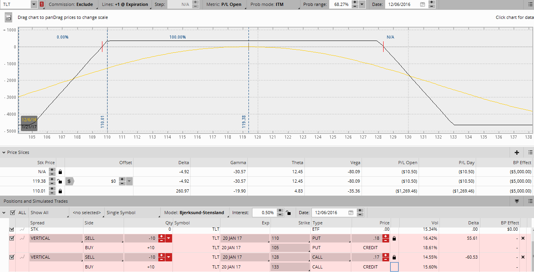This screenshot has width=534, height=272.
Task: Toggle the Interest rate lock icon
Action: tap(289, 213)
